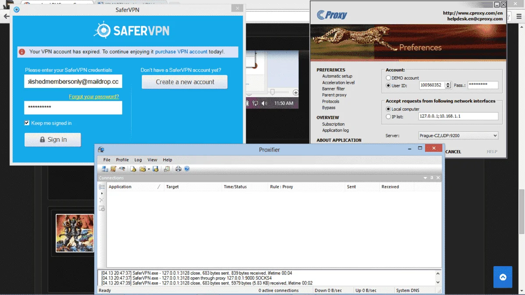The width and height of the screenshot is (525, 295).
Task: Open Banner filter in CProxy preferences
Action: click(x=333, y=89)
